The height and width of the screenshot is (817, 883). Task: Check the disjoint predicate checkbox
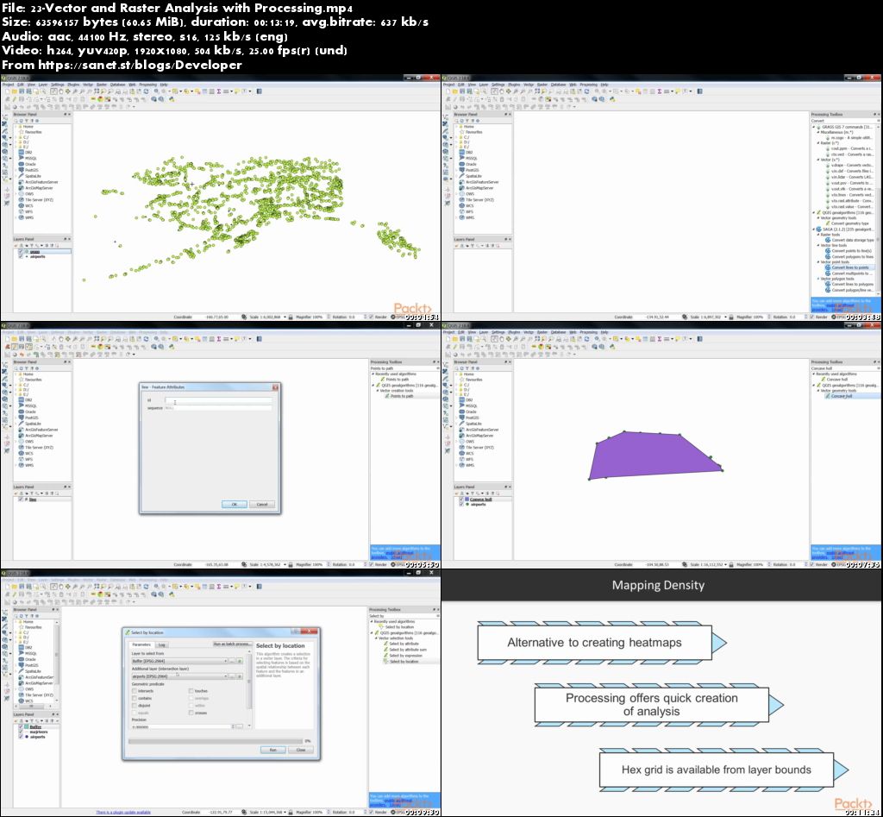[134, 706]
